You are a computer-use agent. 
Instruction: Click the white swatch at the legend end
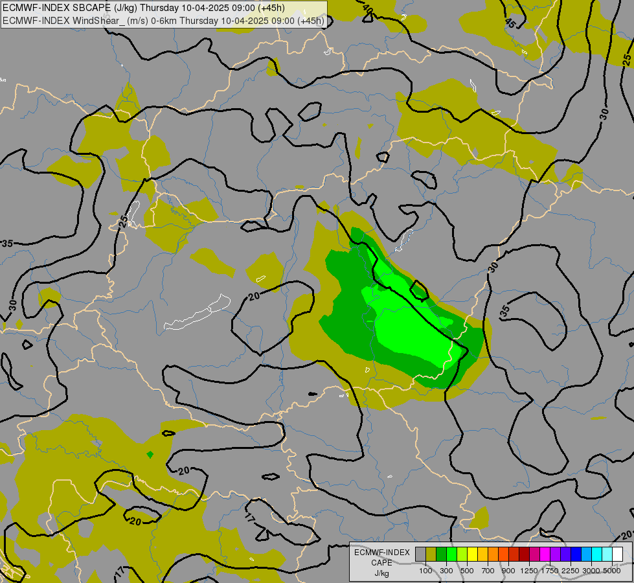tap(617, 554)
